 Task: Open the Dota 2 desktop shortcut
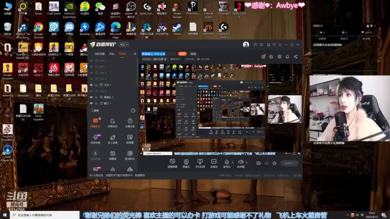39,70
